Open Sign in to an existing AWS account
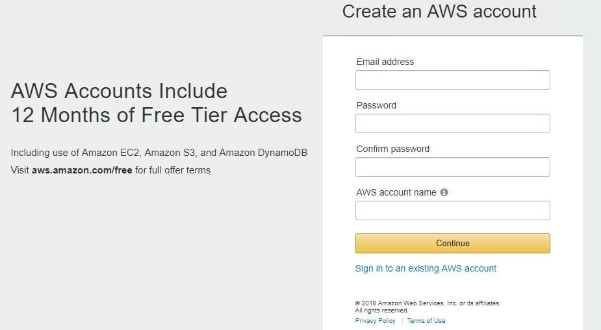The width and height of the screenshot is (601, 330). point(426,269)
